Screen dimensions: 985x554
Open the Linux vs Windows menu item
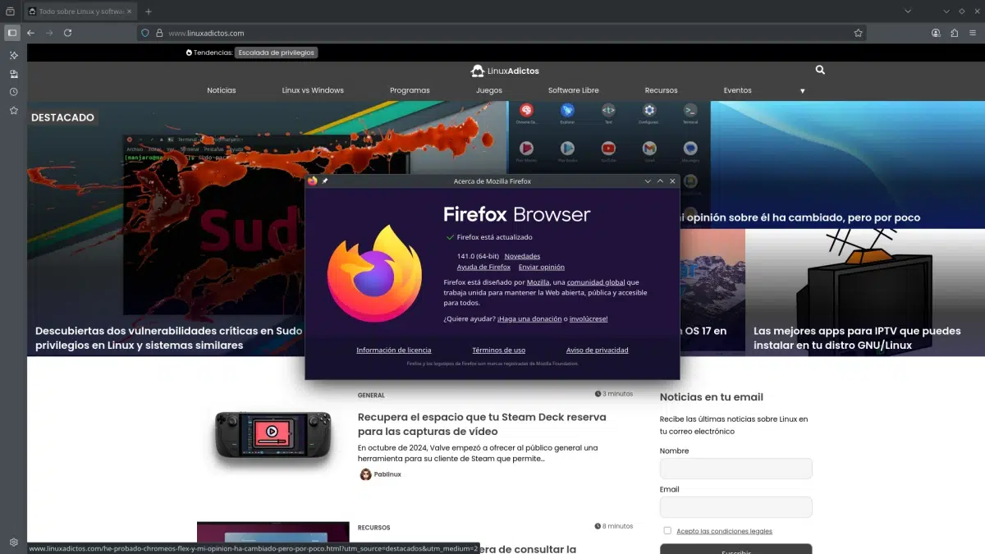pos(313,90)
